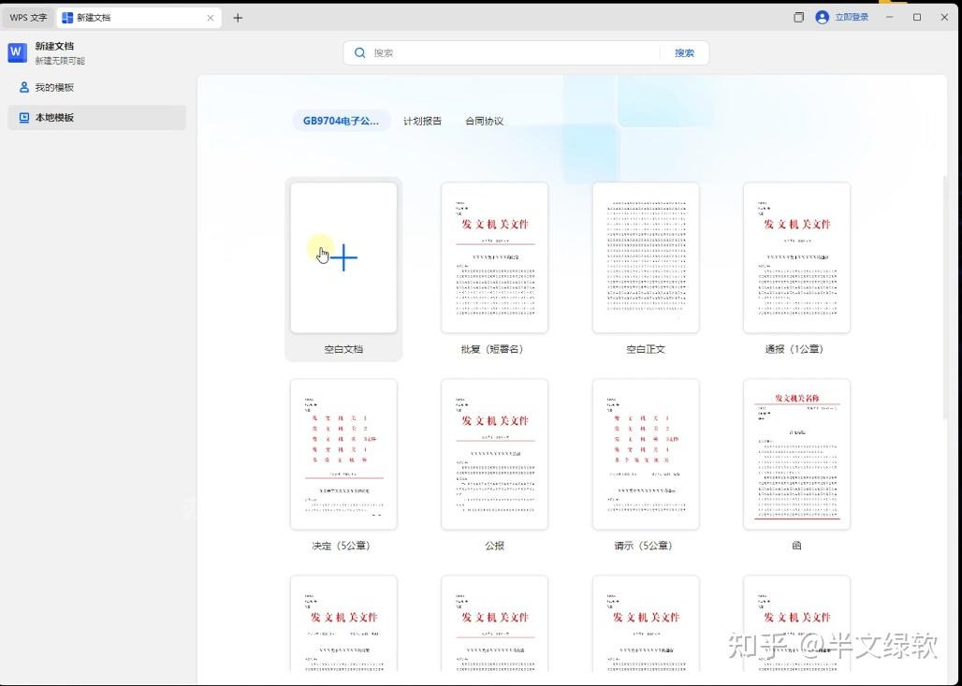
Task: Open the 函 template thumbnail
Action: click(x=796, y=454)
